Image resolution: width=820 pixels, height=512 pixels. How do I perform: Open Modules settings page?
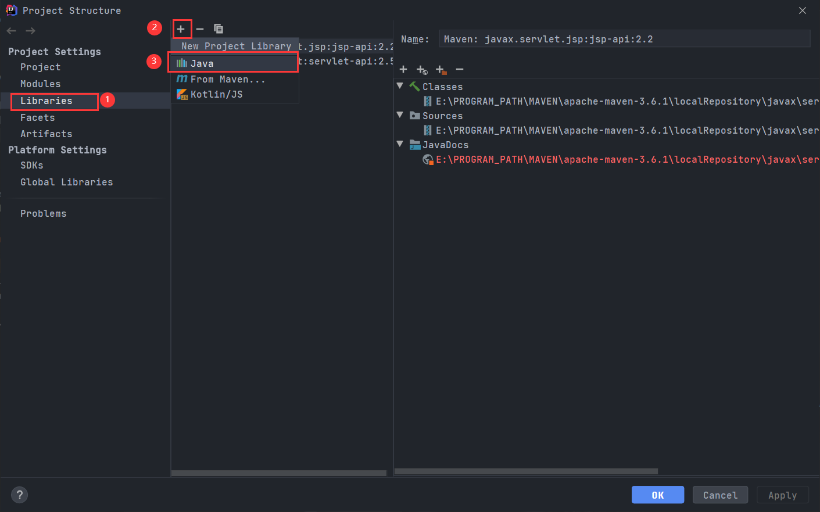(40, 84)
